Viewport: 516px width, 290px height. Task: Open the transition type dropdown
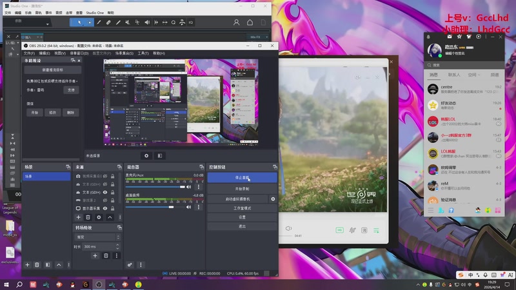pos(95,237)
